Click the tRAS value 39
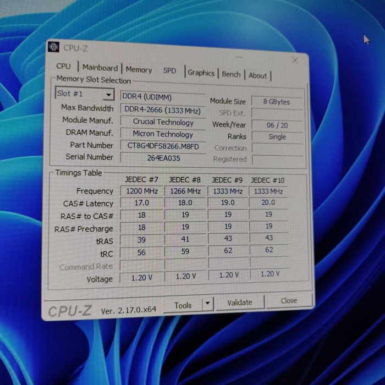 click(x=142, y=240)
